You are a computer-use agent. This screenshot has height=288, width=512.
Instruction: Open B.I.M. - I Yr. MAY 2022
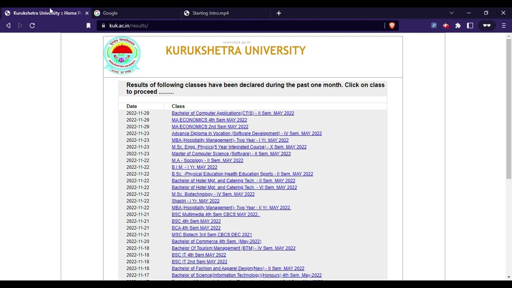(194, 167)
